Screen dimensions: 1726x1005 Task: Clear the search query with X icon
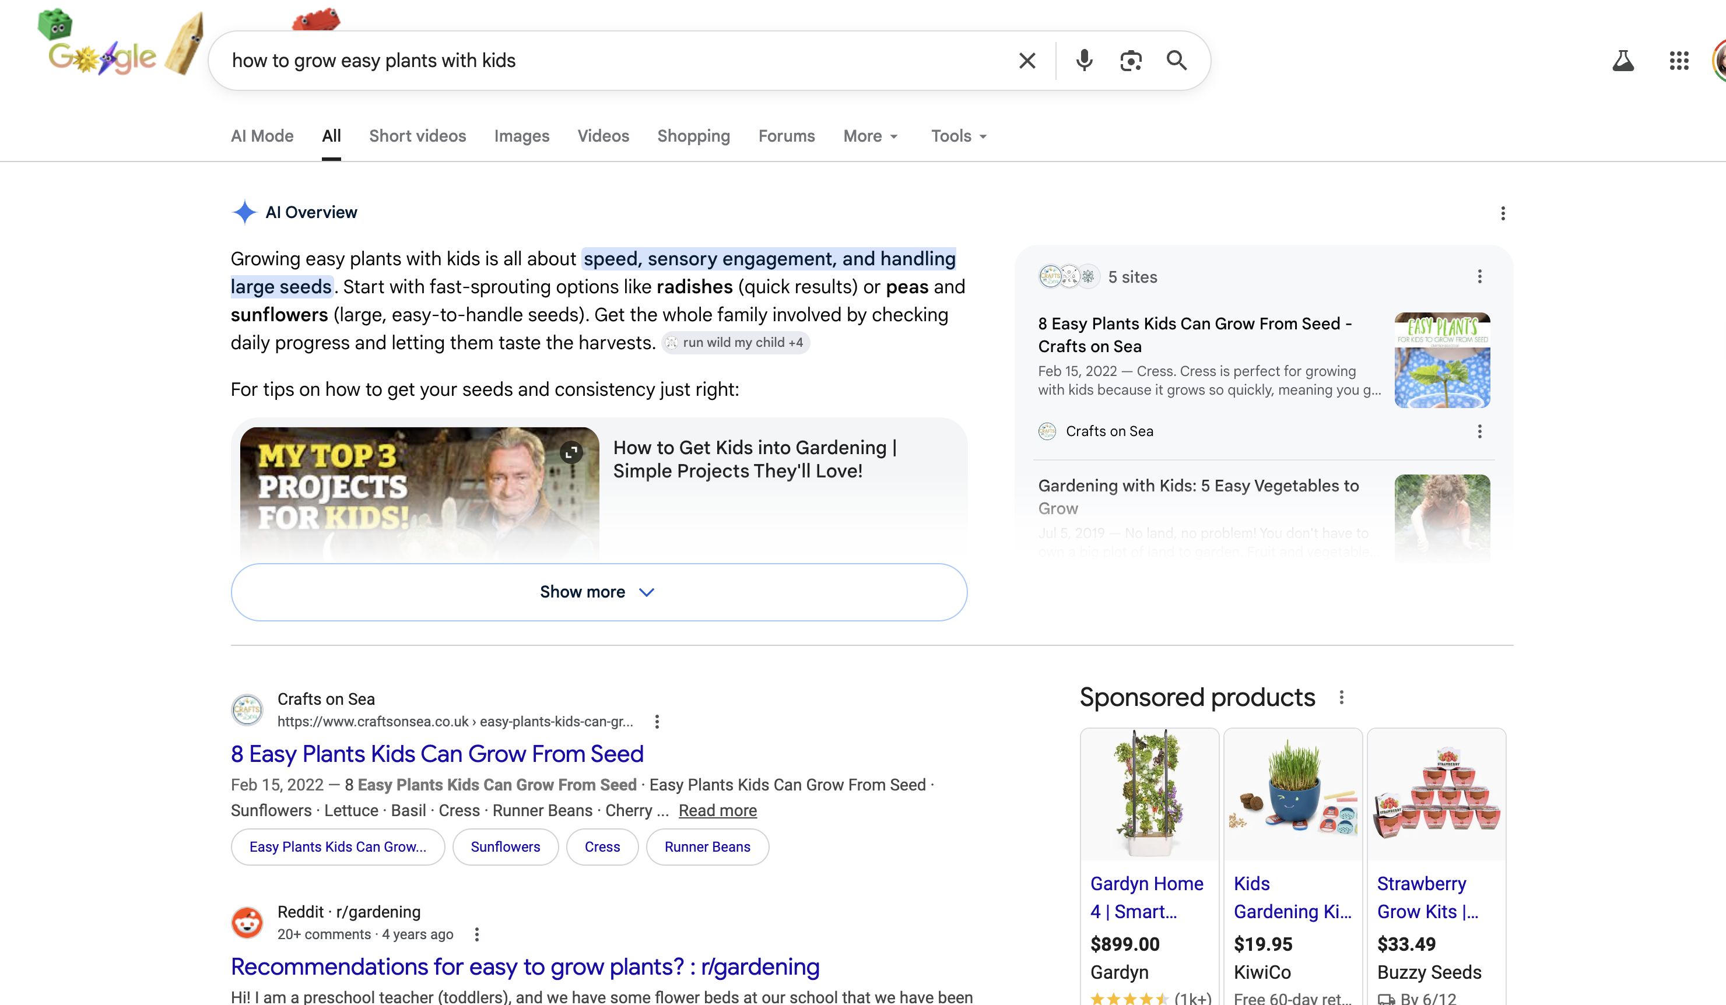[1027, 60]
